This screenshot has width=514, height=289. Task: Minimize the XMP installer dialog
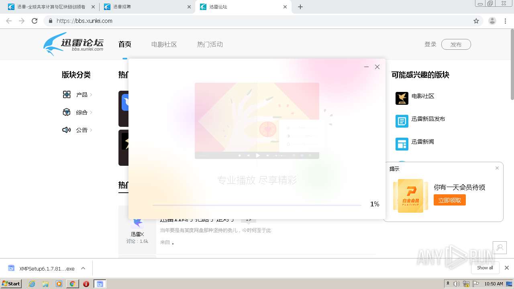(x=366, y=67)
